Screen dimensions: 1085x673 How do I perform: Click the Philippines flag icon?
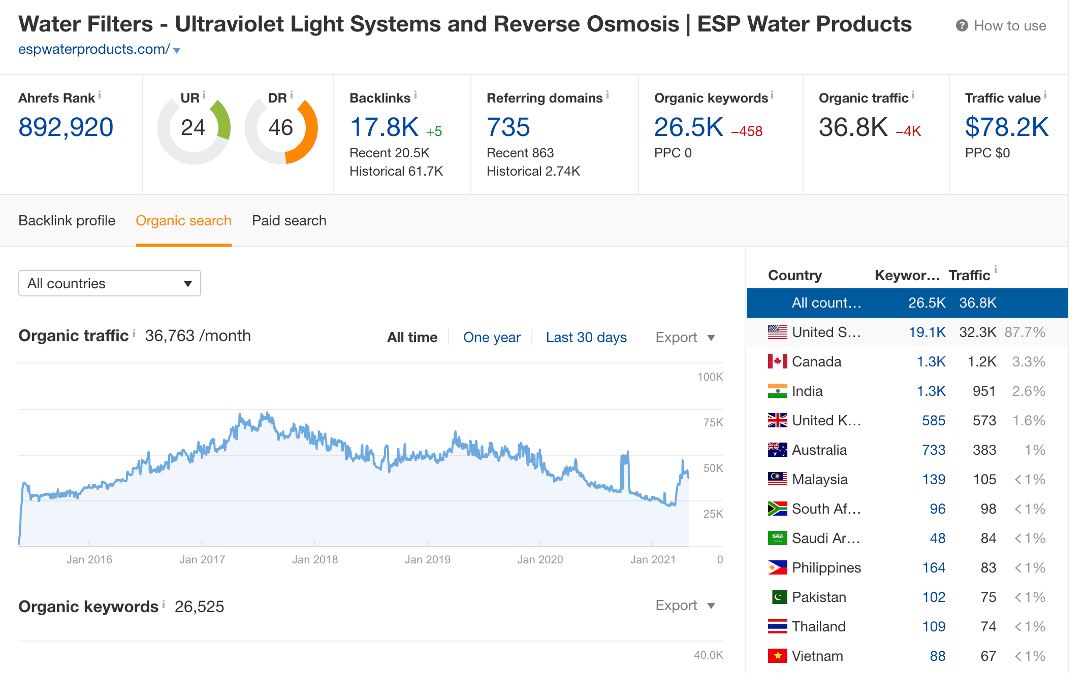pos(777,567)
